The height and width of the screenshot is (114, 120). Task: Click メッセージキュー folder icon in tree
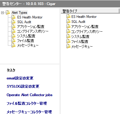coord(13,45)
